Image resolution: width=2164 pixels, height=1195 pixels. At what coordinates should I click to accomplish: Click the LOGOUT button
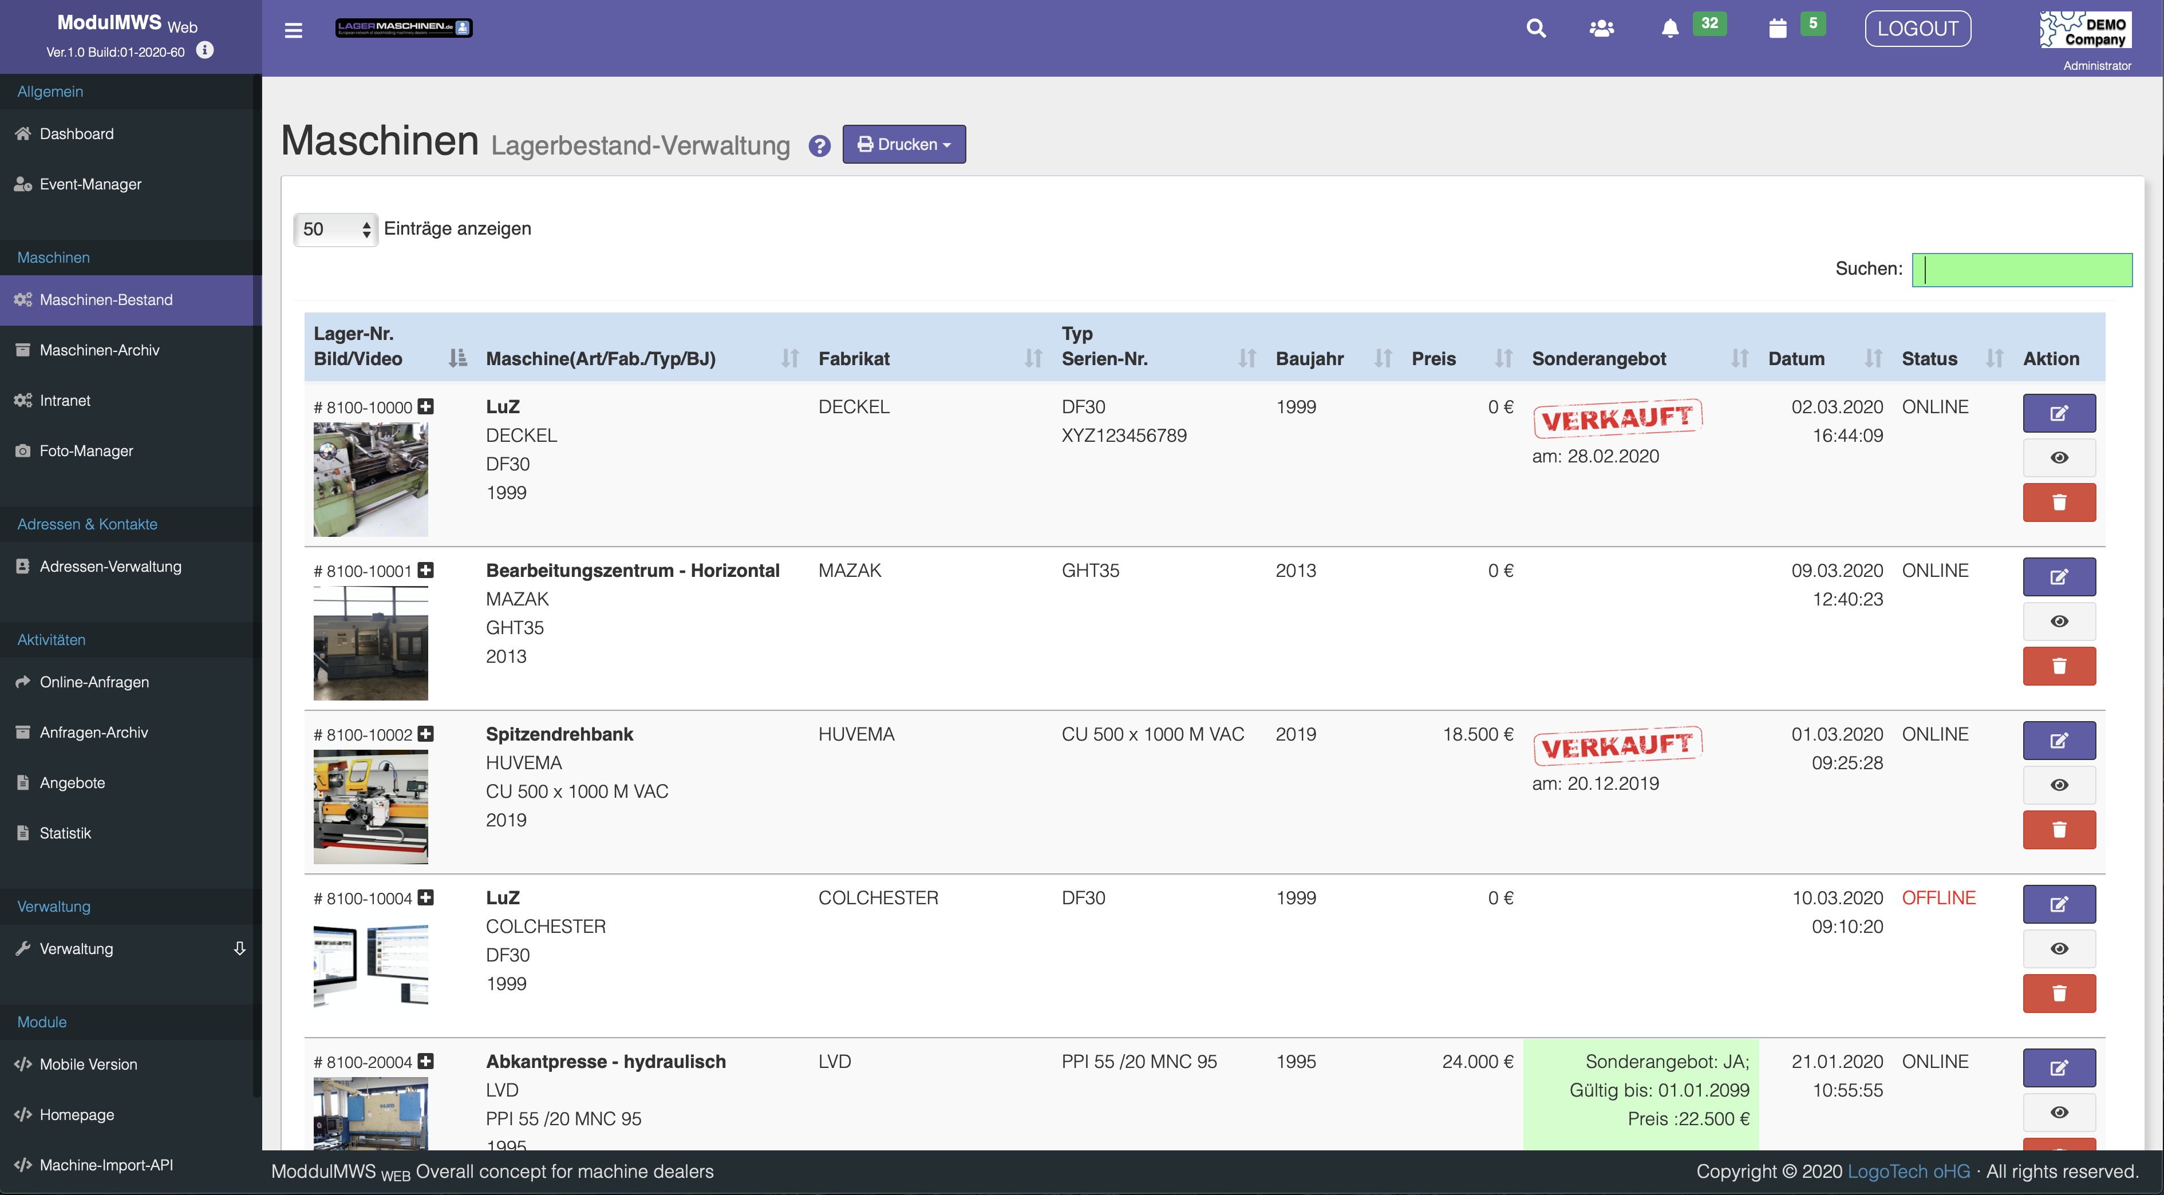coord(1917,29)
